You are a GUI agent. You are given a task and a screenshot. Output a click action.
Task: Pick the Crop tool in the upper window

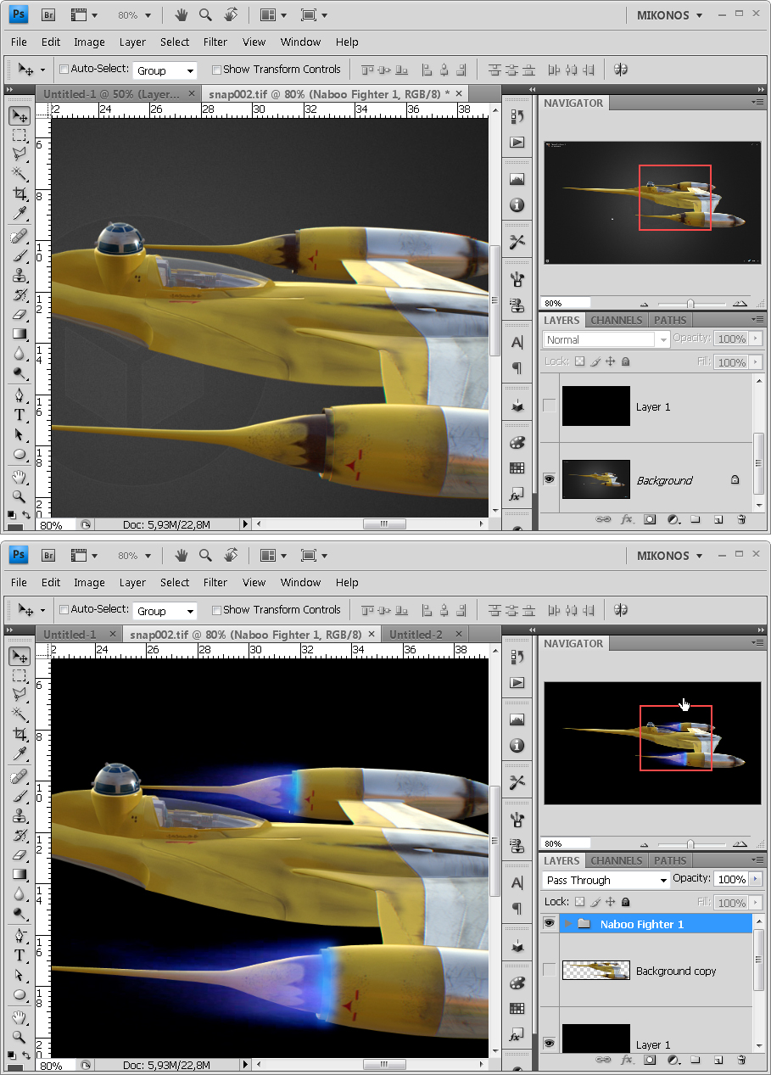20,193
